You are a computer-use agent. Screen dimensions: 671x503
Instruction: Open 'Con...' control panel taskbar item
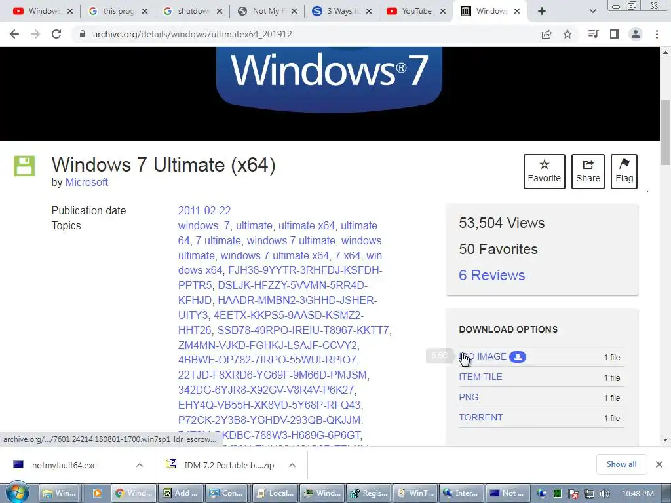pyautogui.click(x=227, y=493)
